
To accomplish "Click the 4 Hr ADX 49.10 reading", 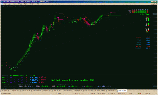I will click(x=88, y=86).
